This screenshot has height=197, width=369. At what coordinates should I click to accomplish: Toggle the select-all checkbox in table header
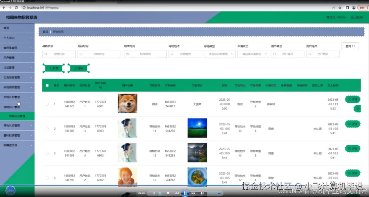(x=47, y=85)
